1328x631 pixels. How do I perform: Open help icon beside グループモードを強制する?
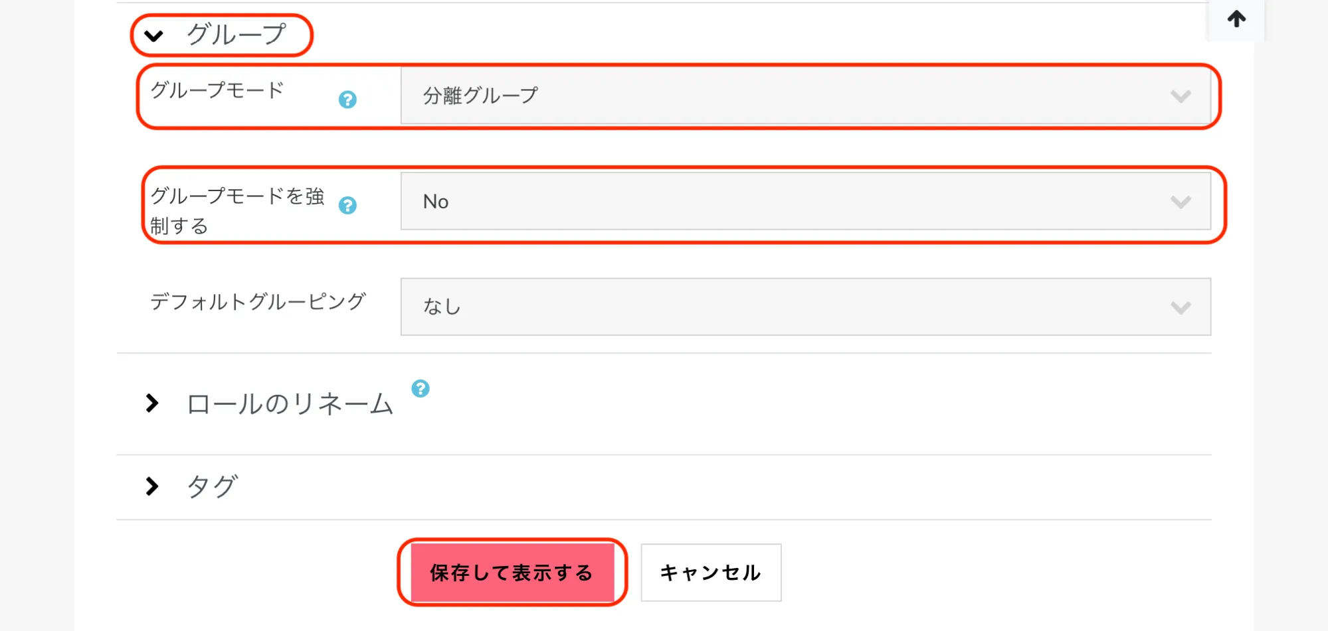[x=347, y=206]
